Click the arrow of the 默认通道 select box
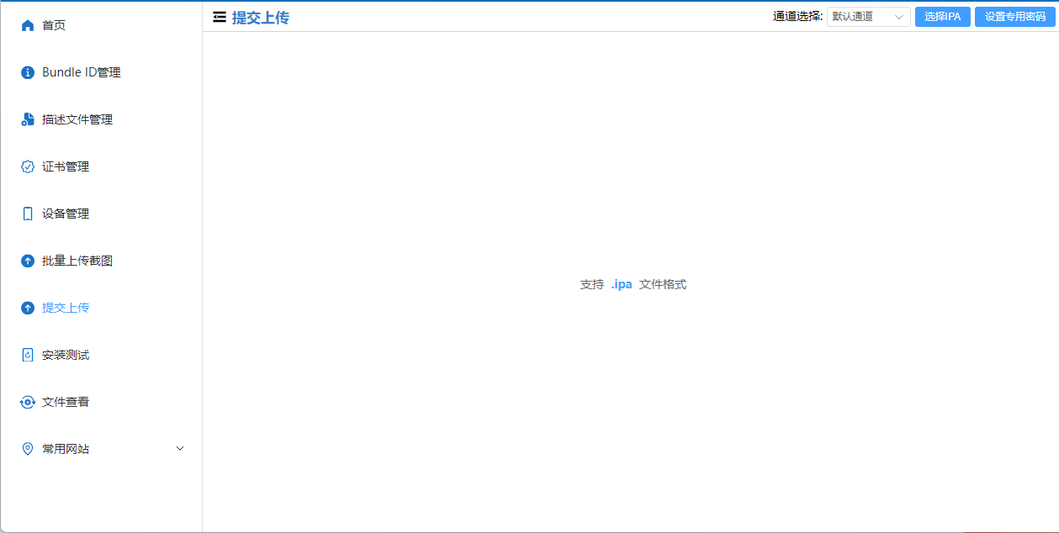Viewport: 1059px width, 533px height. point(899,17)
